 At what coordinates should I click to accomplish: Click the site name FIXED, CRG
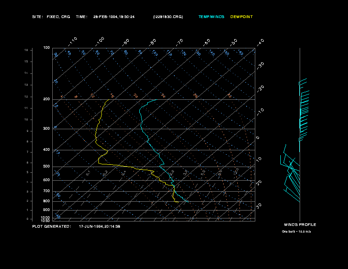[58, 17]
